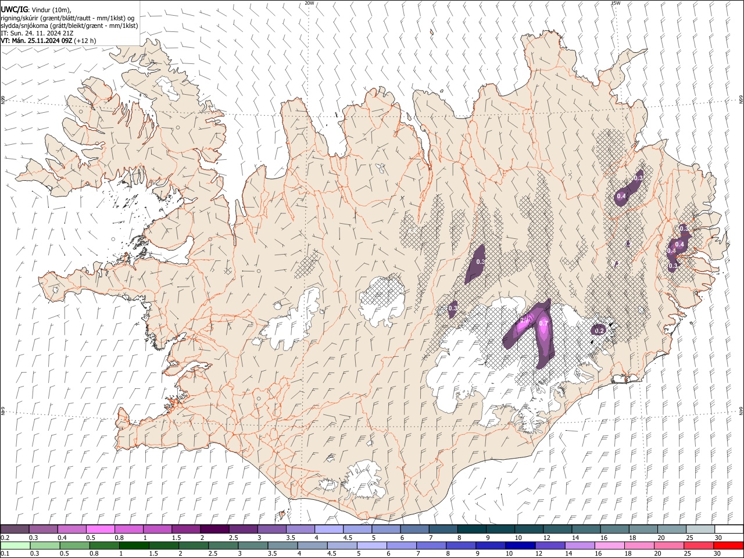
Task: Pick lavender snow swatch between 4 and 4.5
Action: coord(329,529)
